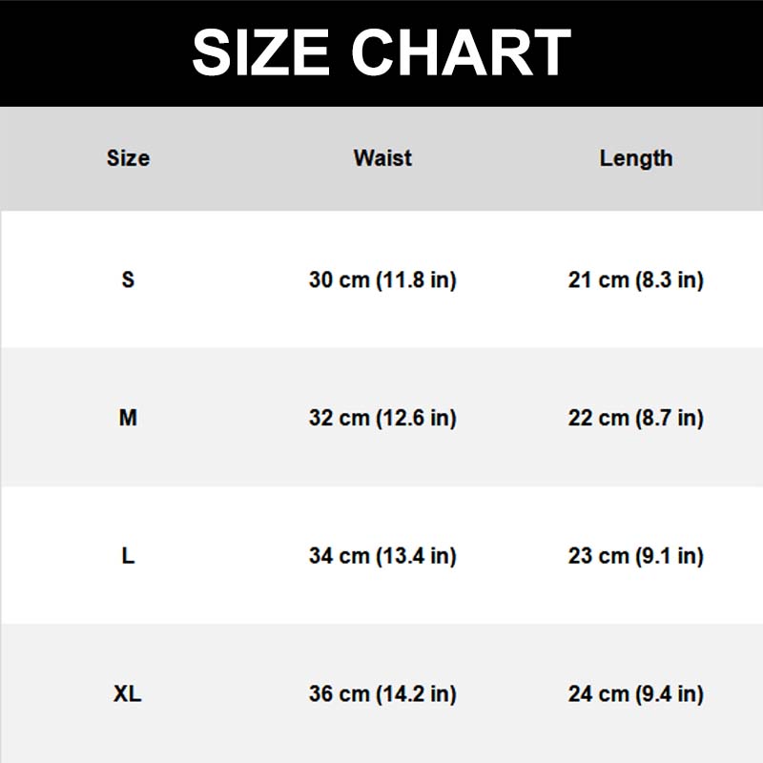This screenshot has height=763, width=763.
Task: Select the Size column header
Action: click(128, 158)
